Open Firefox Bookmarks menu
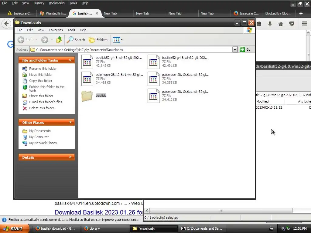Image resolution: width=311 pixels, height=233 pixels. point(56,3)
